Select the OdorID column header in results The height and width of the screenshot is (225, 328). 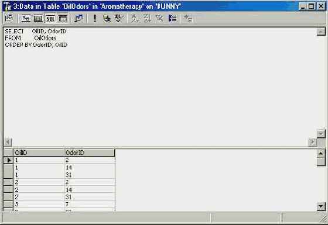click(x=89, y=153)
